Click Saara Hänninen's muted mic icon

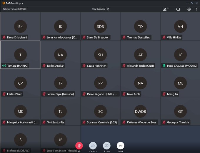click(x=84, y=65)
